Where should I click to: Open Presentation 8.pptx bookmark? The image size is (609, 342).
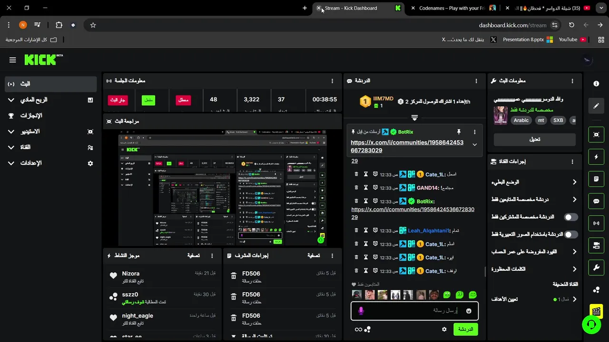pyautogui.click(x=527, y=39)
